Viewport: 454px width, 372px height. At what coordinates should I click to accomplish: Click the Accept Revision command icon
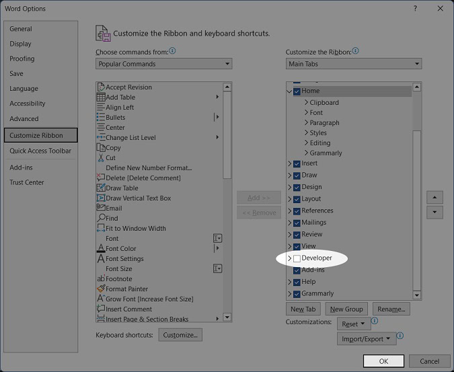[101, 87]
